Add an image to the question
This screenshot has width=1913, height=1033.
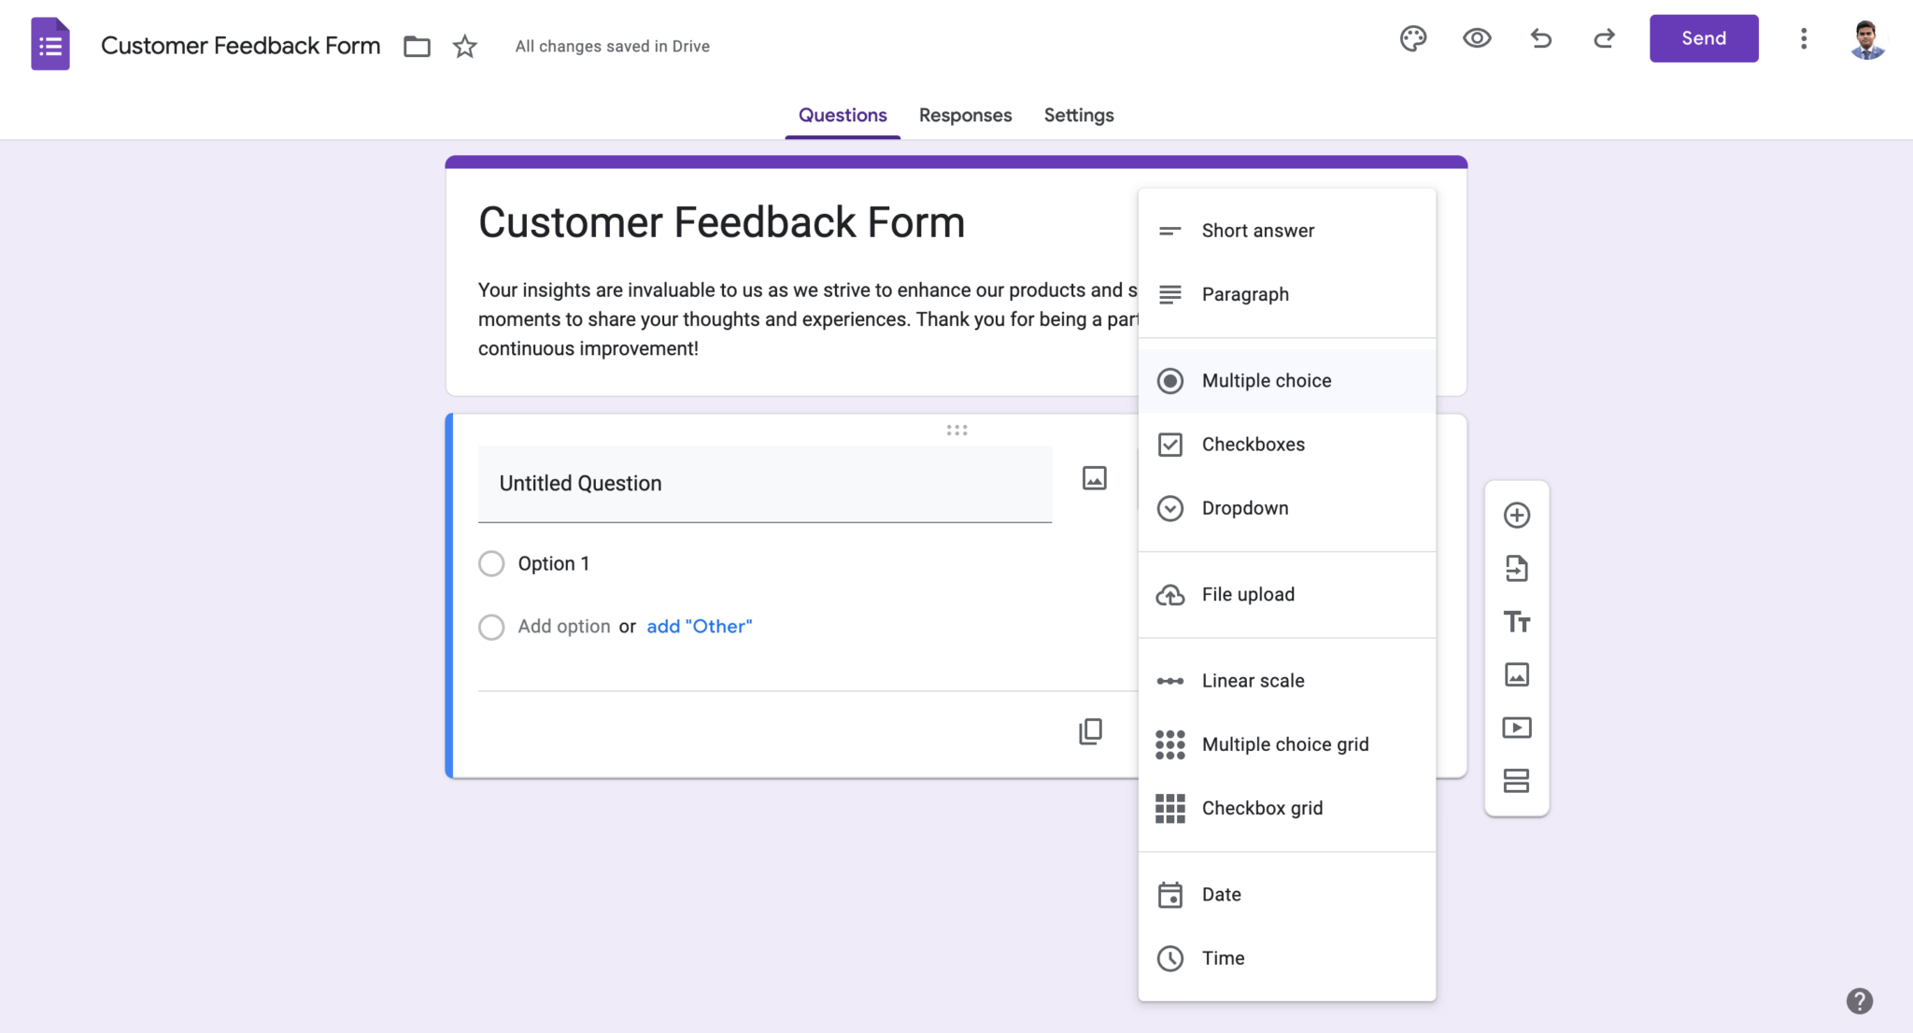click(x=1094, y=477)
